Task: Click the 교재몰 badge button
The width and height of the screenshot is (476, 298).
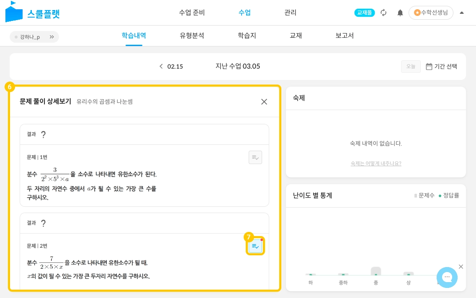Action: click(365, 13)
